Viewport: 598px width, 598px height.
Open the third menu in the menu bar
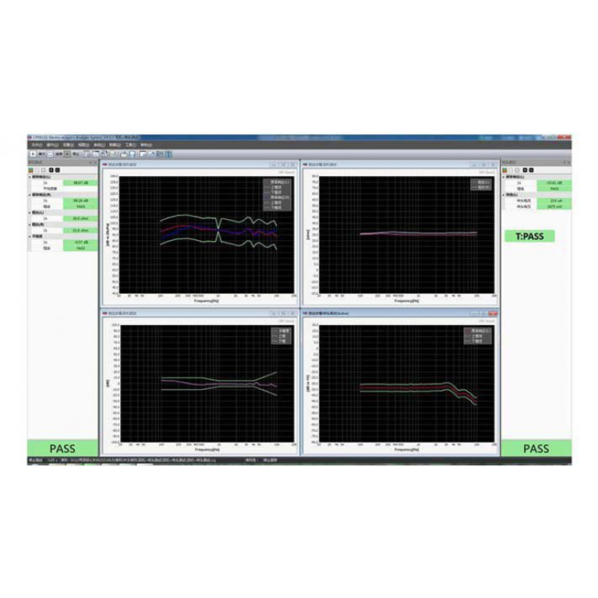[69, 145]
